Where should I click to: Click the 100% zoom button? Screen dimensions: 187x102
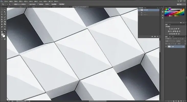tap(47, 4)
